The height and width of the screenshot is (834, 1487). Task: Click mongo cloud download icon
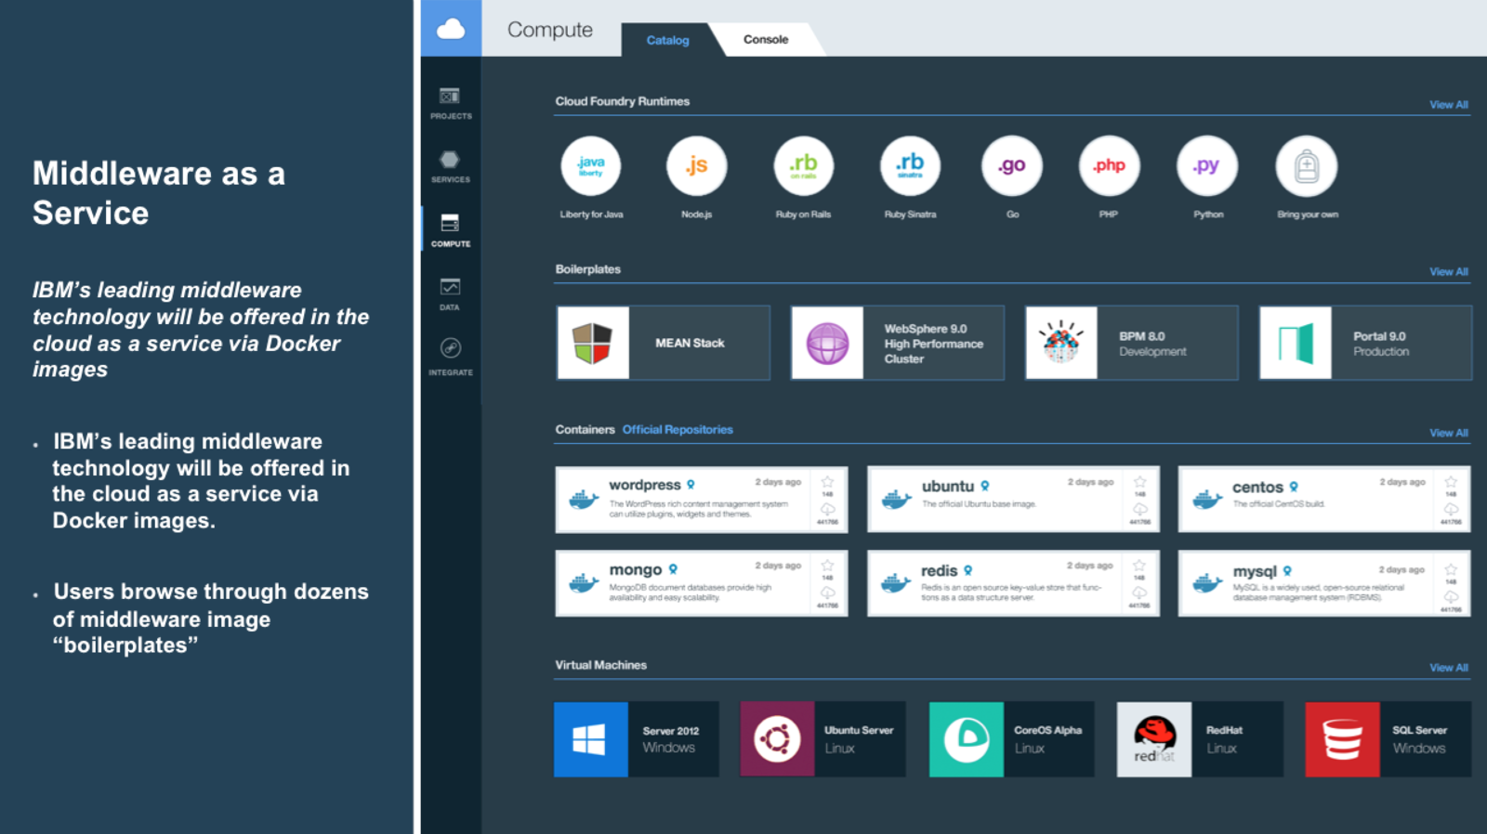click(827, 593)
